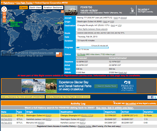This screenshot has height=131, width=157.
Task: Open KMEM origin link in activity log
Action: (41, 123)
